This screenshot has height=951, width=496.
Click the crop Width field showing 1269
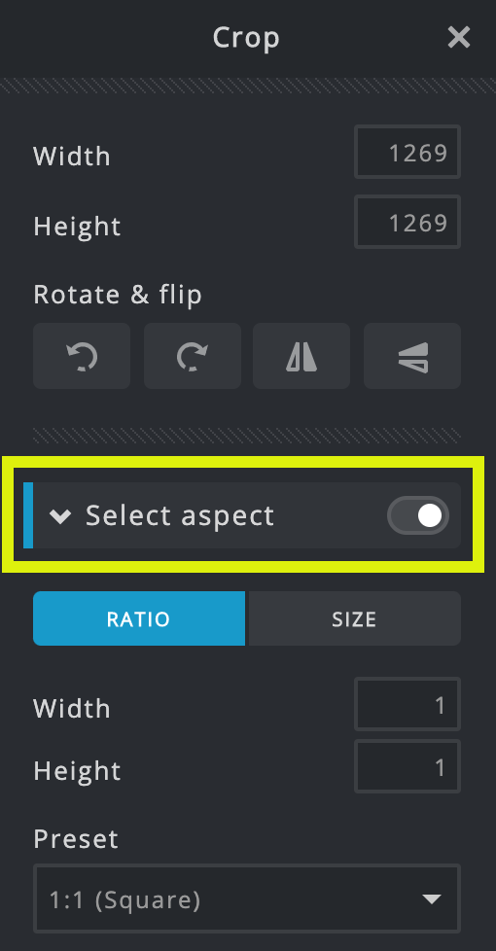point(407,152)
